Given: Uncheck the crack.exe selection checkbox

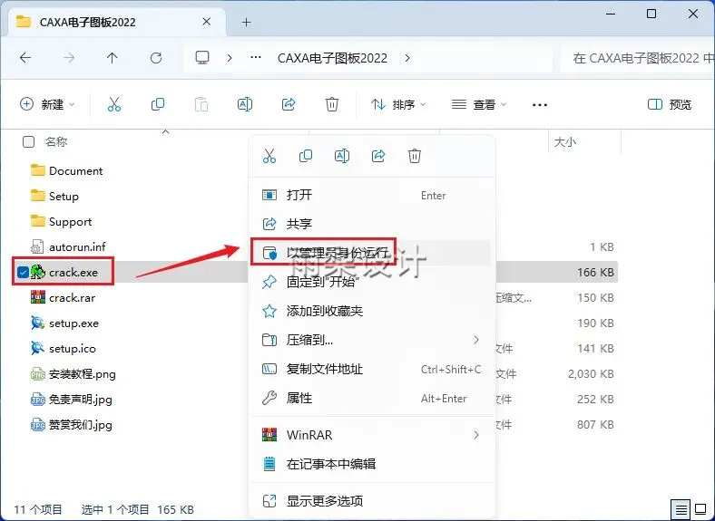Looking at the screenshot, I should pos(23,273).
